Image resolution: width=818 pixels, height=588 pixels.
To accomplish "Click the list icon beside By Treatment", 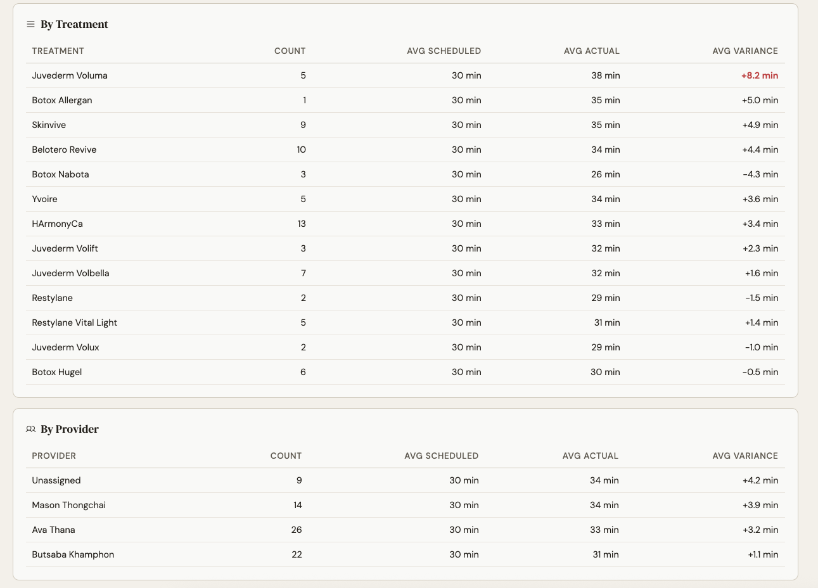I will point(30,24).
